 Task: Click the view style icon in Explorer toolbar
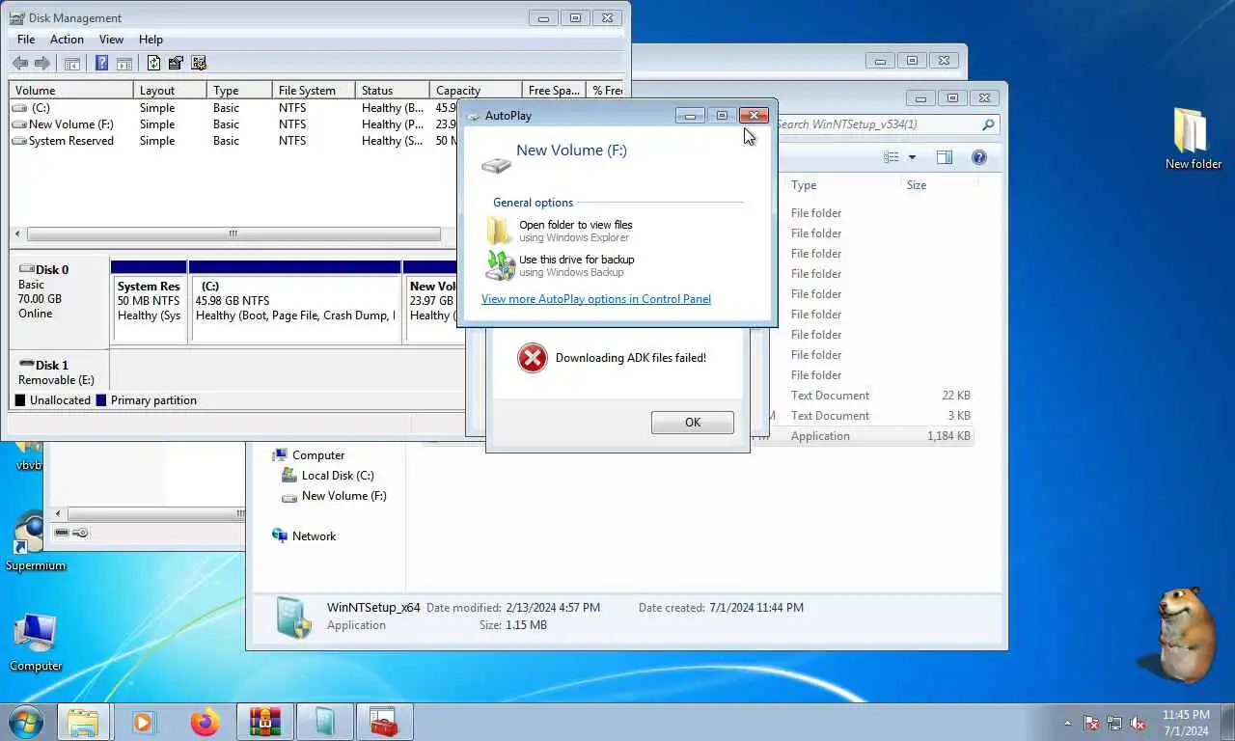pyautogui.click(x=892, y=157)
